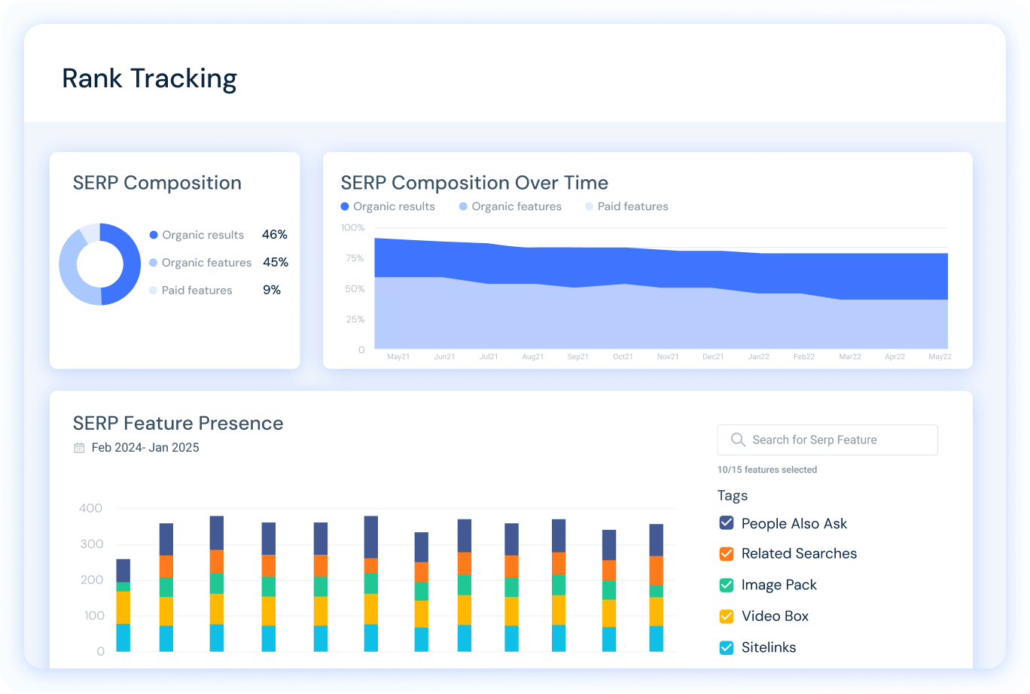Click the SERP Feature Presence heading

(x=178, y=423)
